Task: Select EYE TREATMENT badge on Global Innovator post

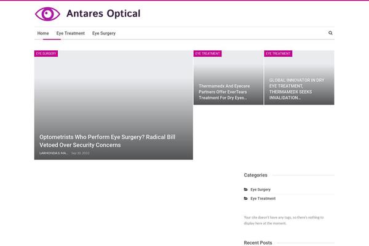Action: (x=278, y=54)
